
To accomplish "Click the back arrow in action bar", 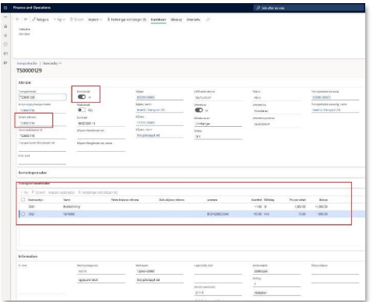I will pyautogui.click(x=18, y=19).
